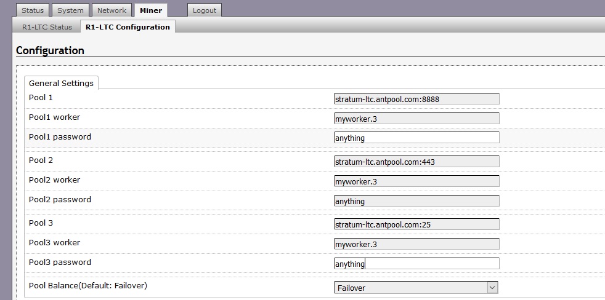Click the Logout tab

point(205,10)
